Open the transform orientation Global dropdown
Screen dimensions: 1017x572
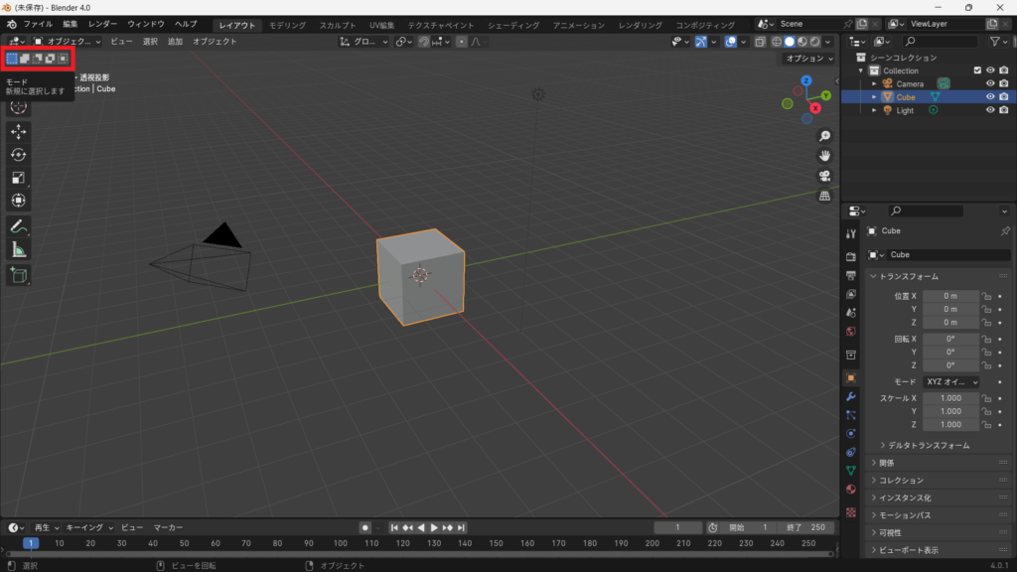tap(363, 42)
